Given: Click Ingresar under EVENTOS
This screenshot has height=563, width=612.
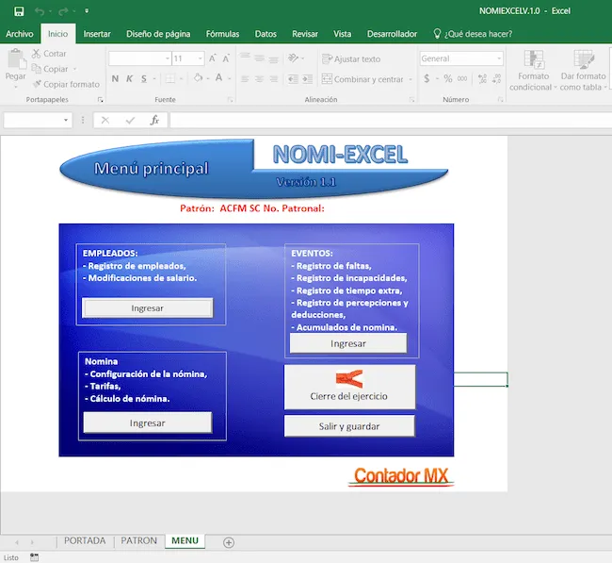Looking at the screenshot, I should [348, 343].
